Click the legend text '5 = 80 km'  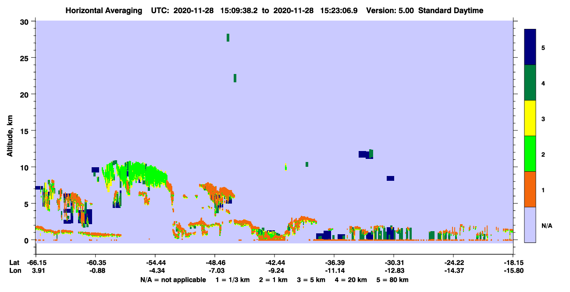point(393,280)
